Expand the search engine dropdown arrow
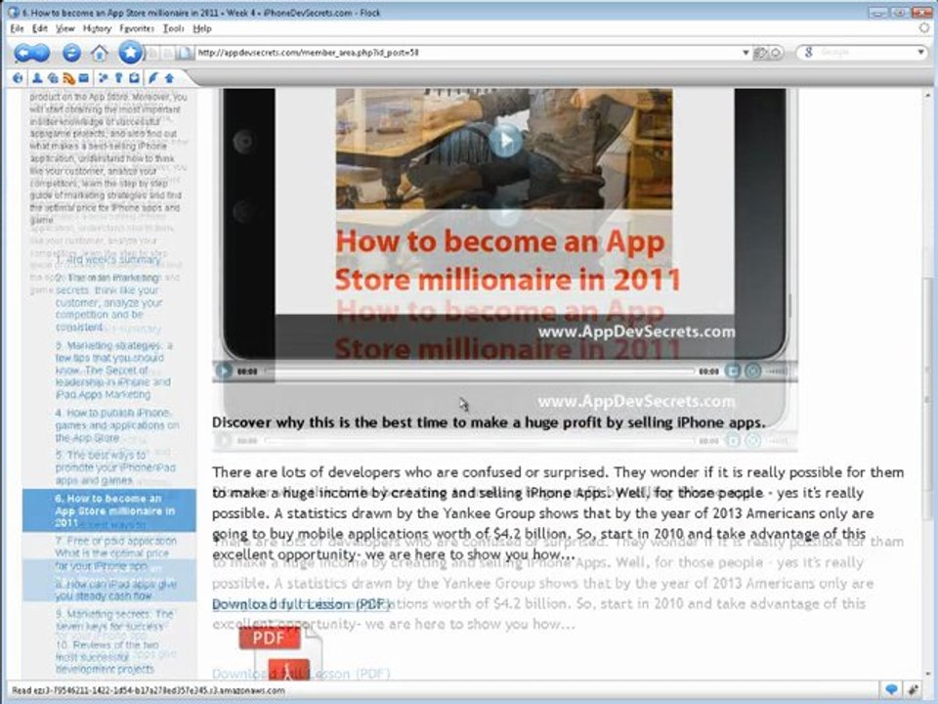This screenshot has width=938, height=704. (920, 53)
